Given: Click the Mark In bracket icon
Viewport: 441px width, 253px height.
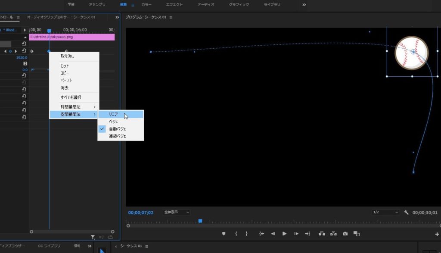Looking at the screenshot, I should 236,234.
